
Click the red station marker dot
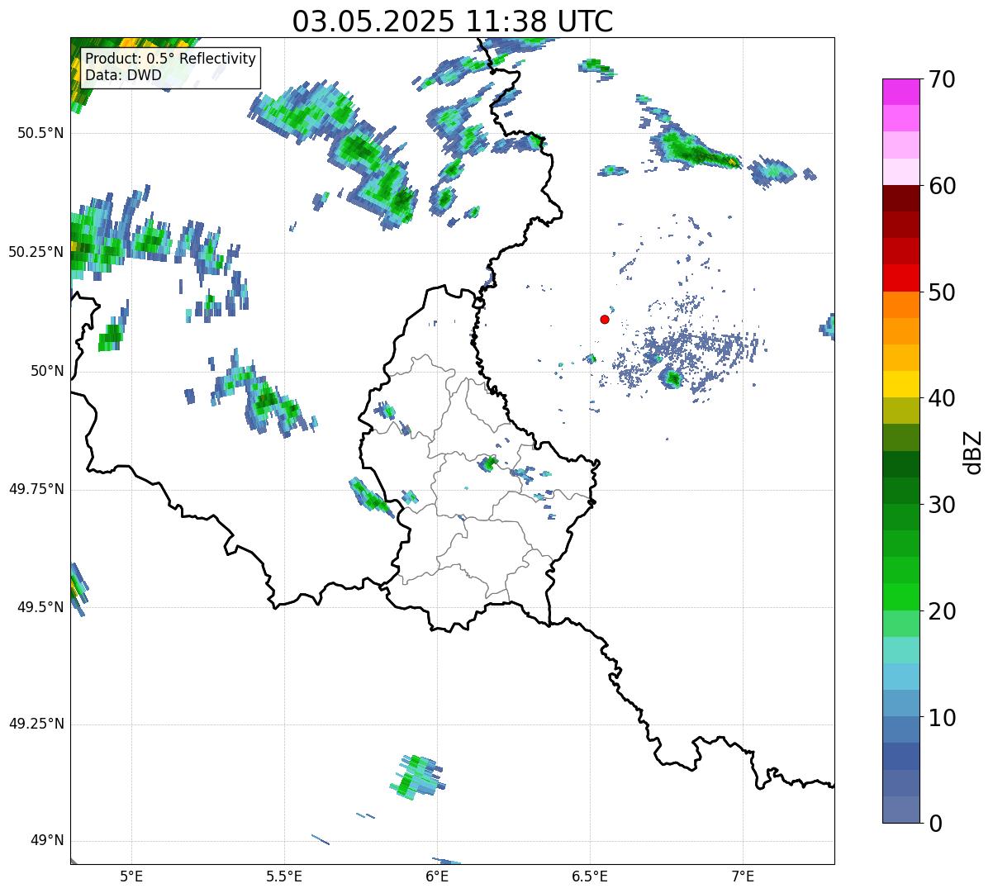[x=605, y=319]
